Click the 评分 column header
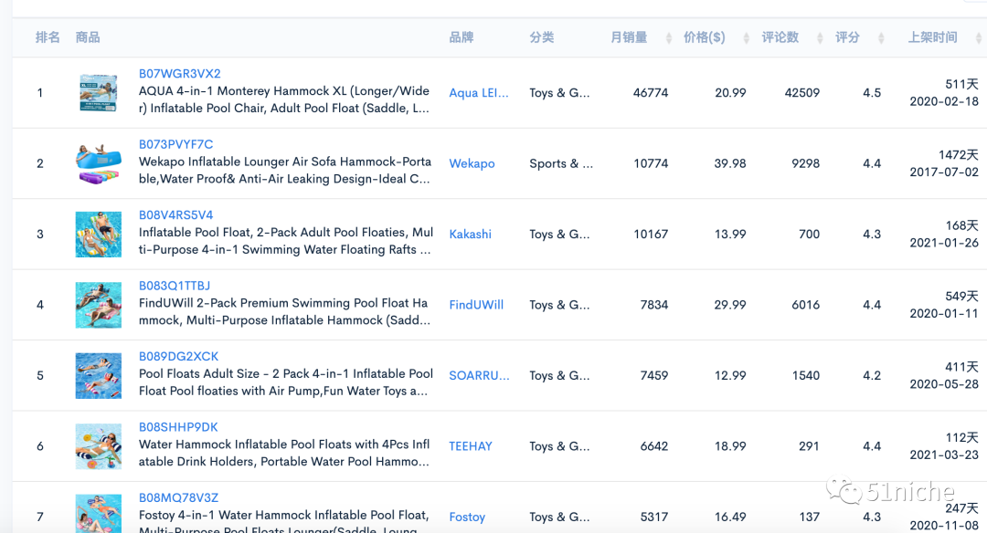Screen dimensions: 987x533 tap(847, 37)
